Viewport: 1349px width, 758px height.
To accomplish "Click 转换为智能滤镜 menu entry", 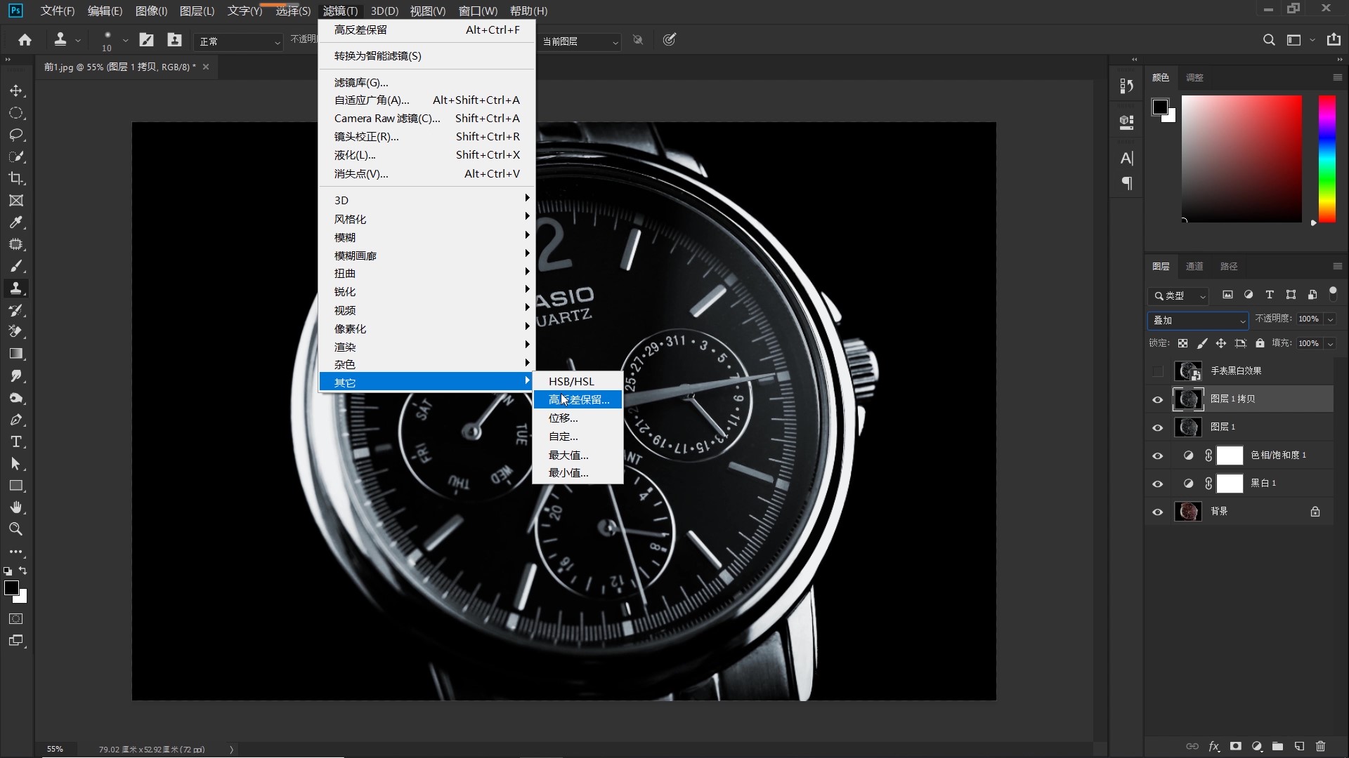I will pyautogui.click(x=377, y=56).
